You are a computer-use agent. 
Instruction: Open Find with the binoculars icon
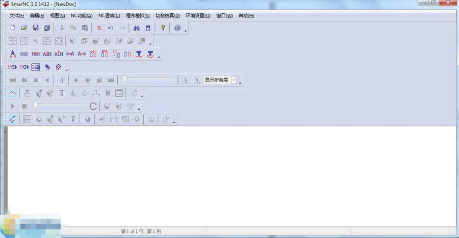[x=136, y=28]
